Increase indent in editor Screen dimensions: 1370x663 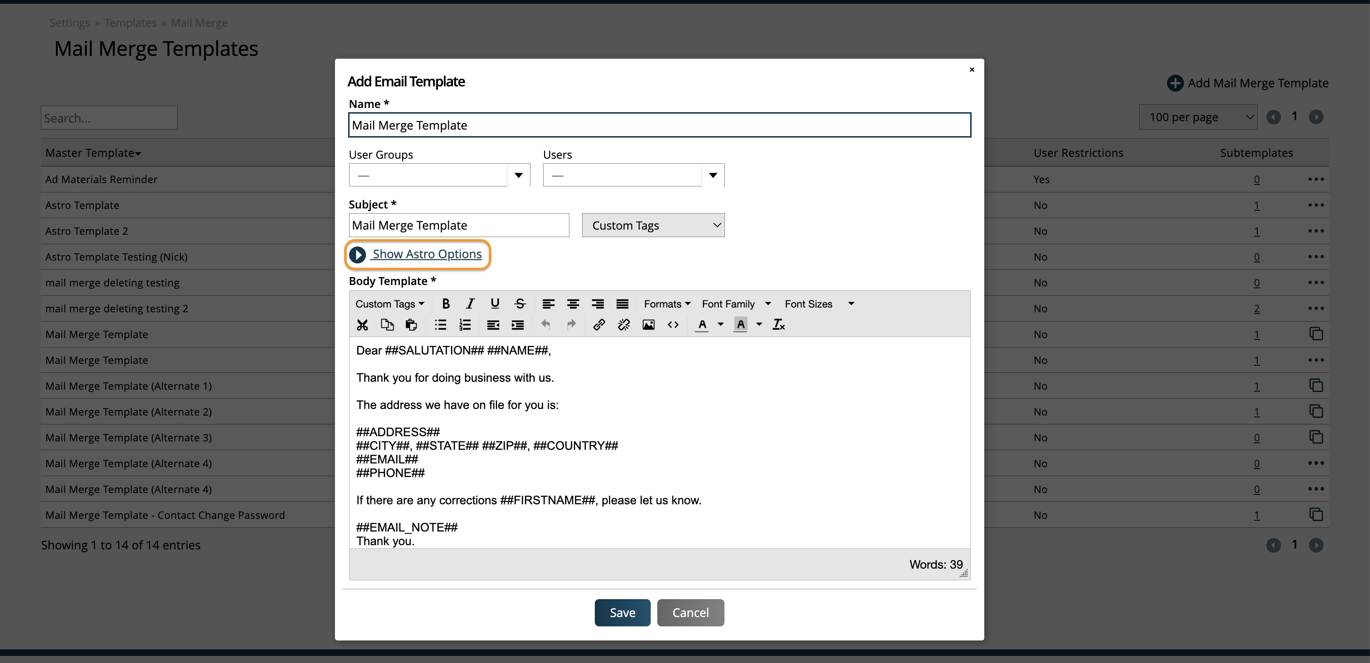tap(517, 324)
